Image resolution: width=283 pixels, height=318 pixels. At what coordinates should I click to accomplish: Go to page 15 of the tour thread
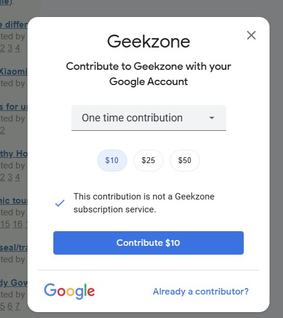point(5,224)
